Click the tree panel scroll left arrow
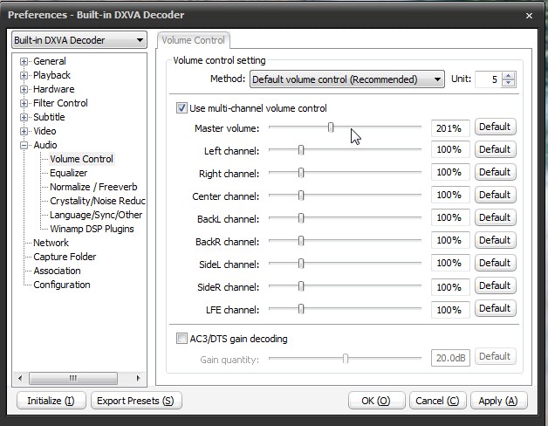The height and width of the screenshot is (426, 548). click(20, 378)
